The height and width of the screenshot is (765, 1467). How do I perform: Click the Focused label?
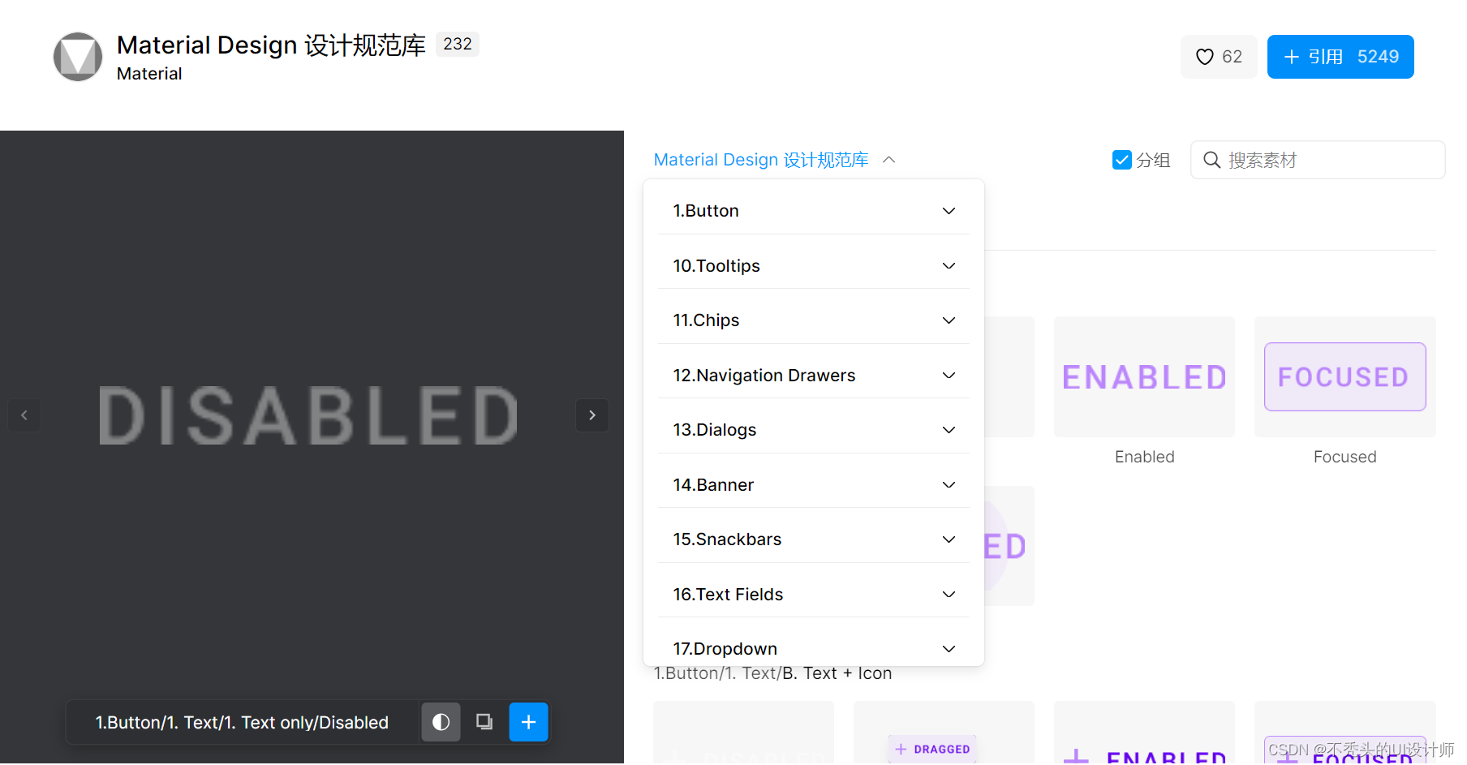point(1344,457)
